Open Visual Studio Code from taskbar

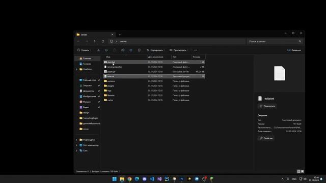click(152, 179)
